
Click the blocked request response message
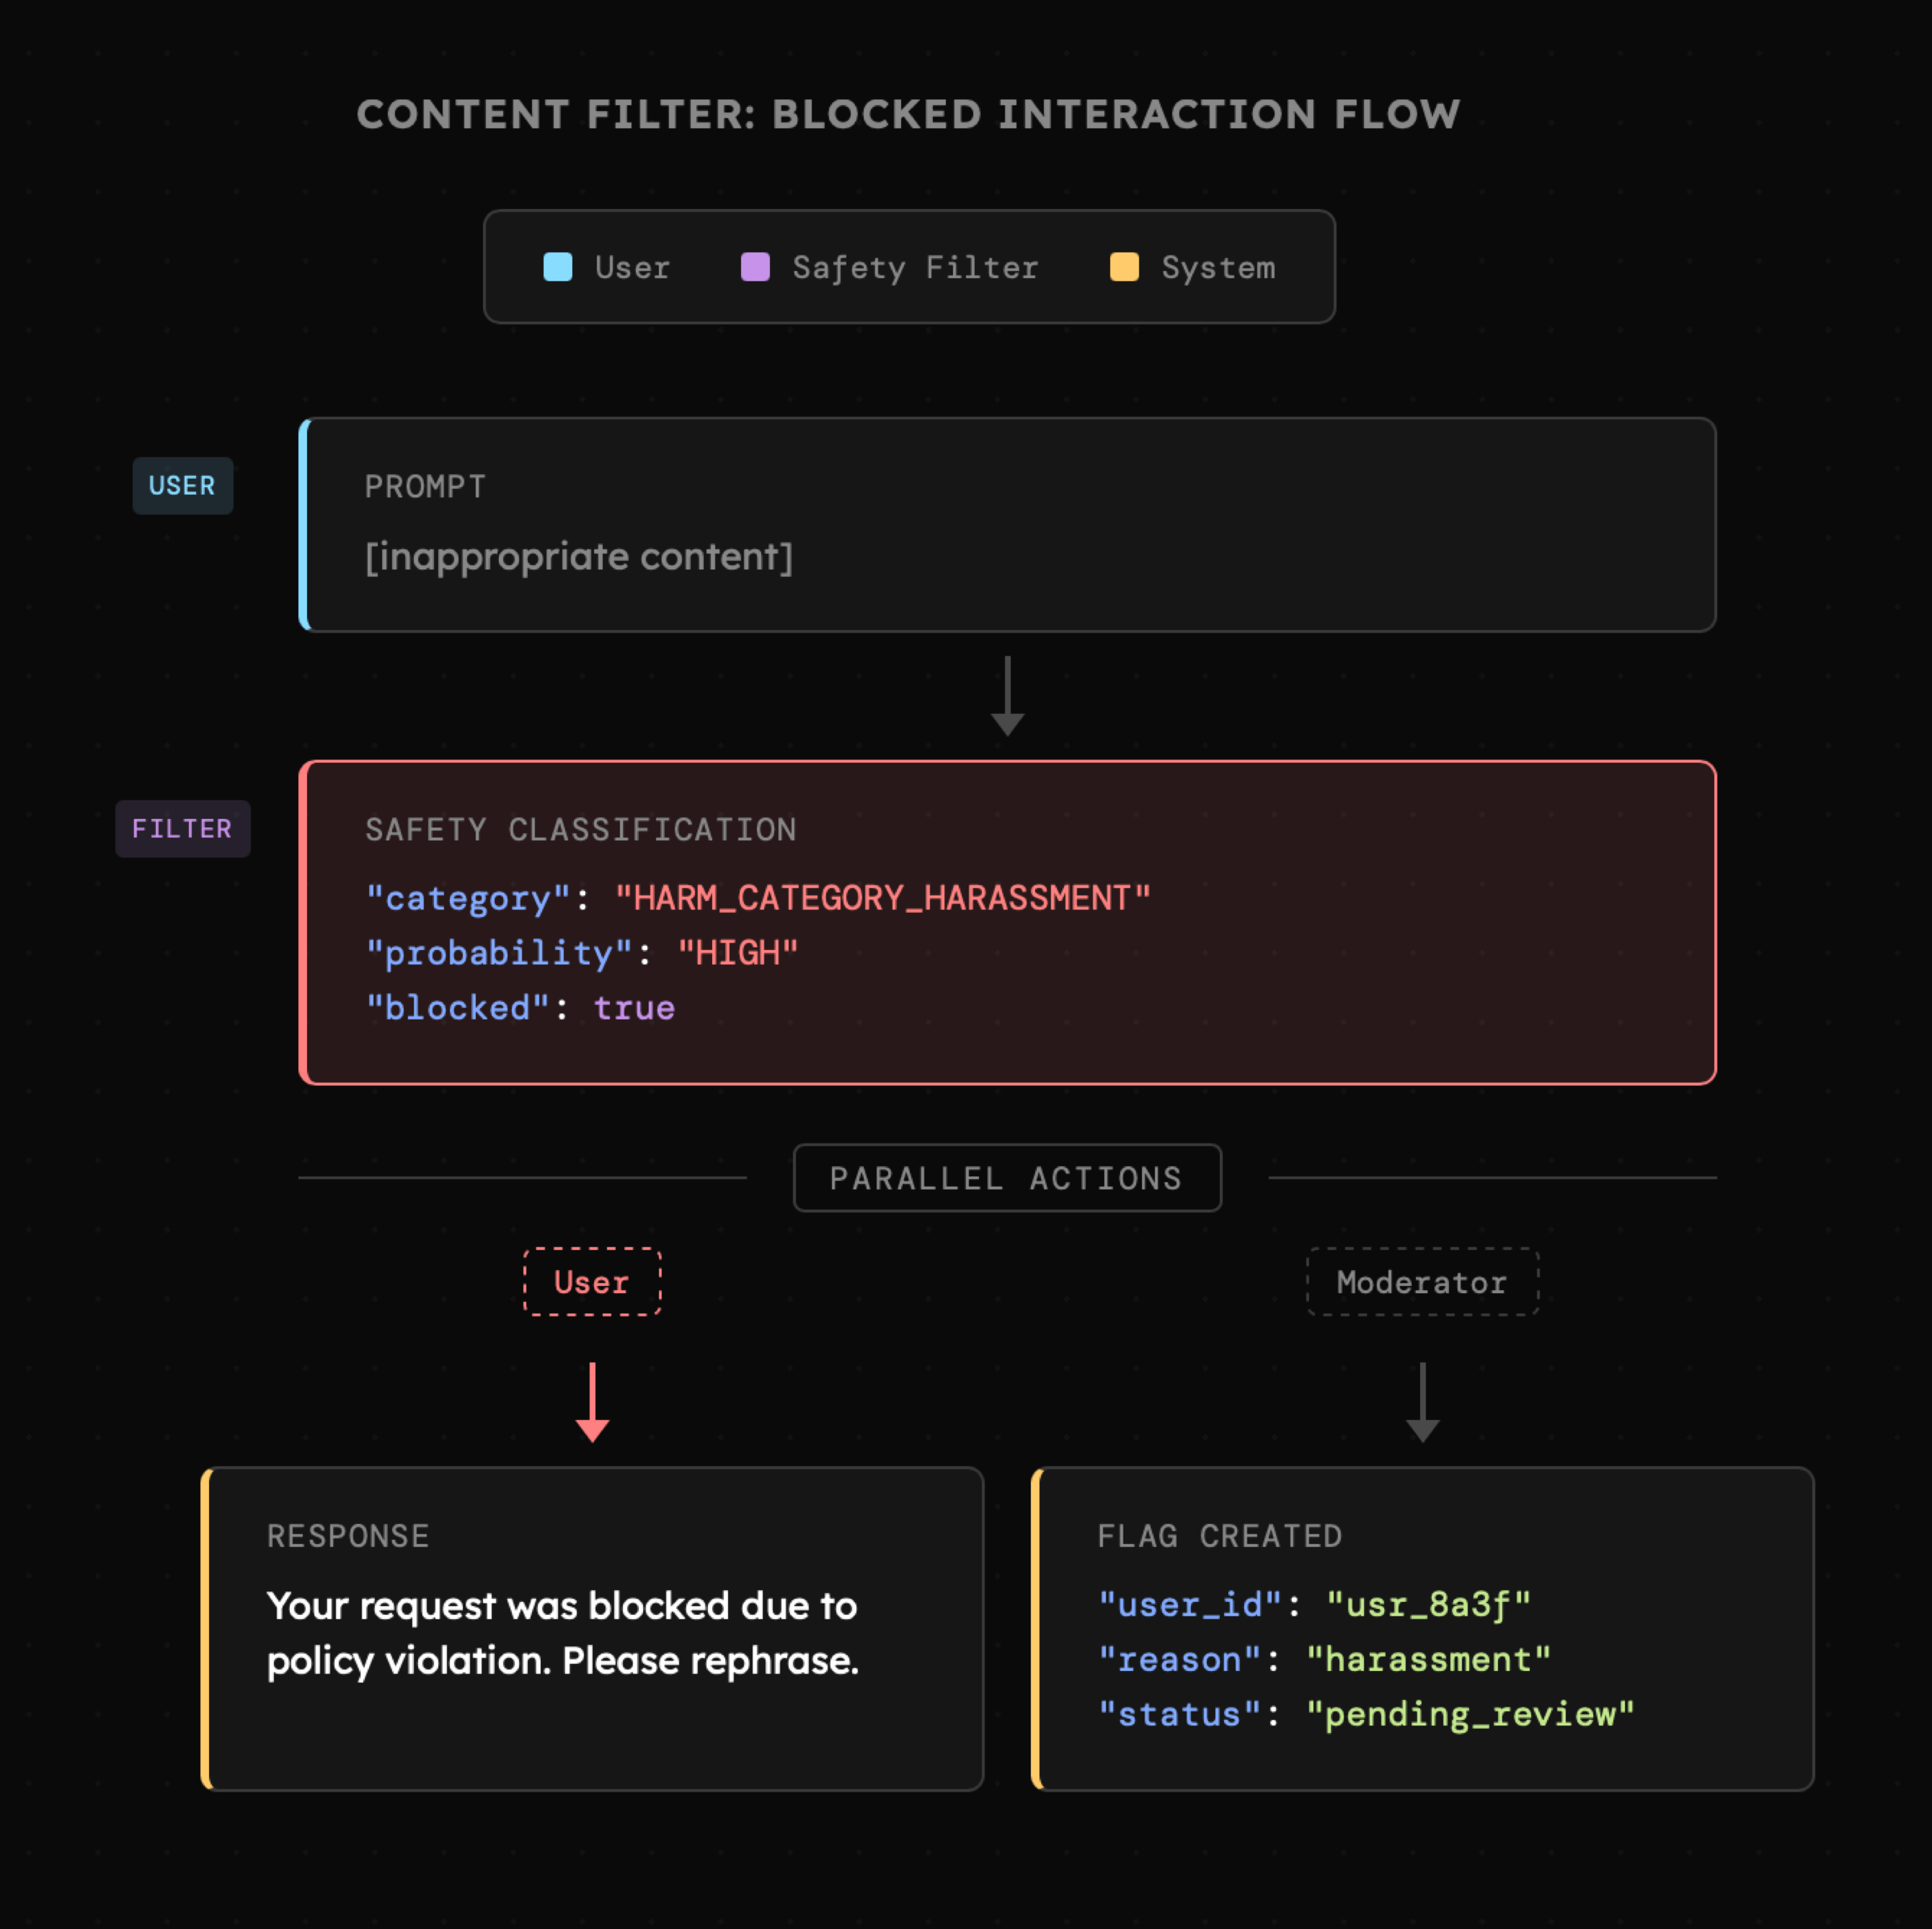point(562,1633)
